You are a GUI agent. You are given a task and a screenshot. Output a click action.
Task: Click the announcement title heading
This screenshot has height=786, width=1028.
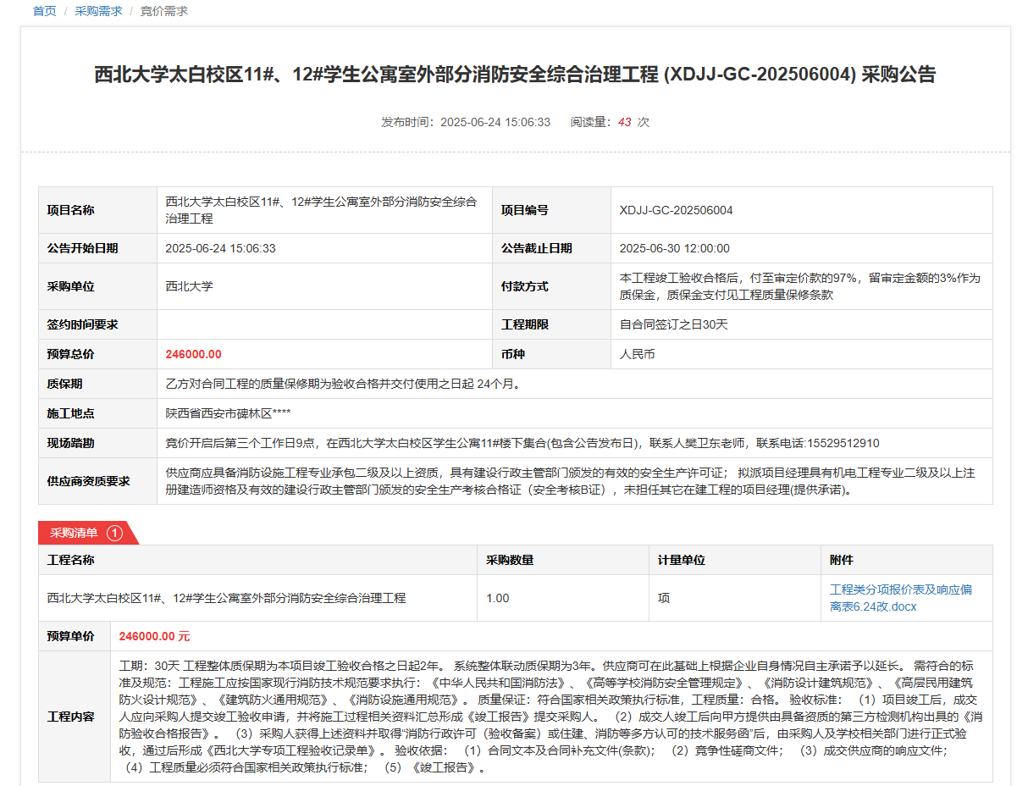(x=515, y=75)
